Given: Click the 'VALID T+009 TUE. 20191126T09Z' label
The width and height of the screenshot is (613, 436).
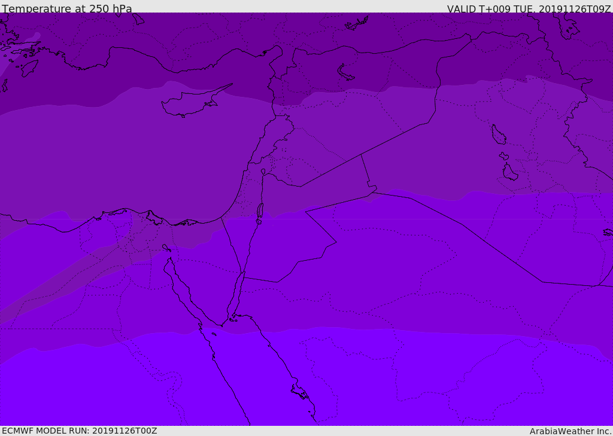Looking at the screenshot, I should (529, 8).
